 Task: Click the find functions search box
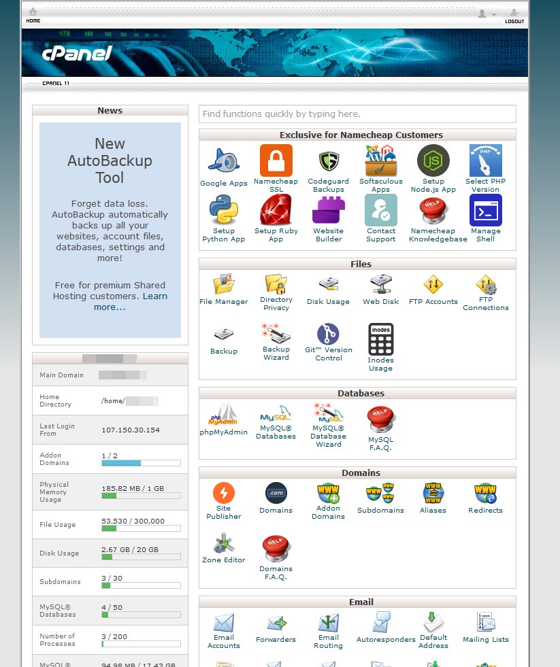[357, 114]
